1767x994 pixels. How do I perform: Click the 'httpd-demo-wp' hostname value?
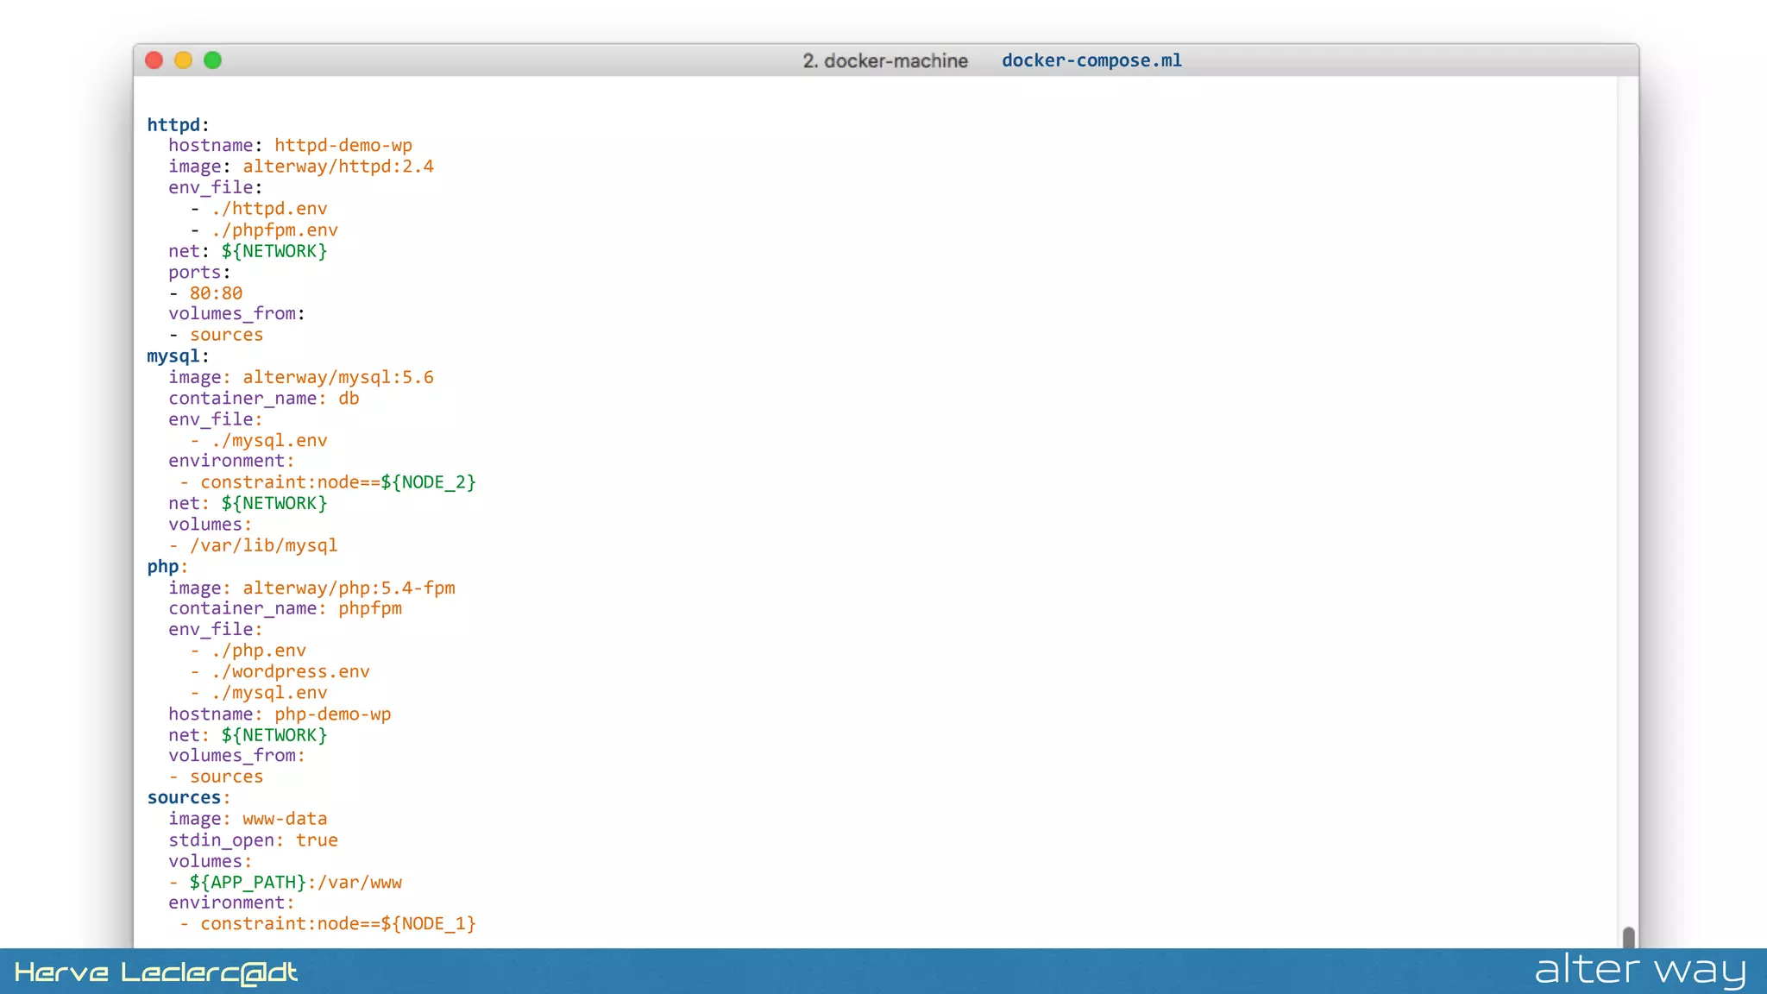point(343,146)
